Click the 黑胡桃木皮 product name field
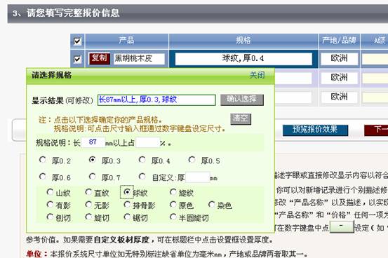 (139, 59)
